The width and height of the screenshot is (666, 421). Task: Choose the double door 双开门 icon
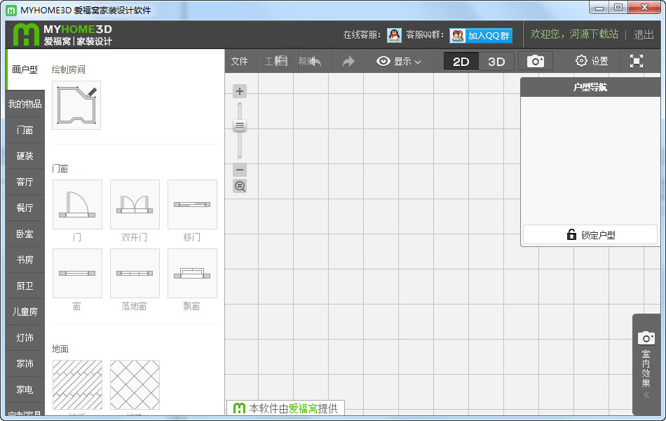tap(135, 205)
